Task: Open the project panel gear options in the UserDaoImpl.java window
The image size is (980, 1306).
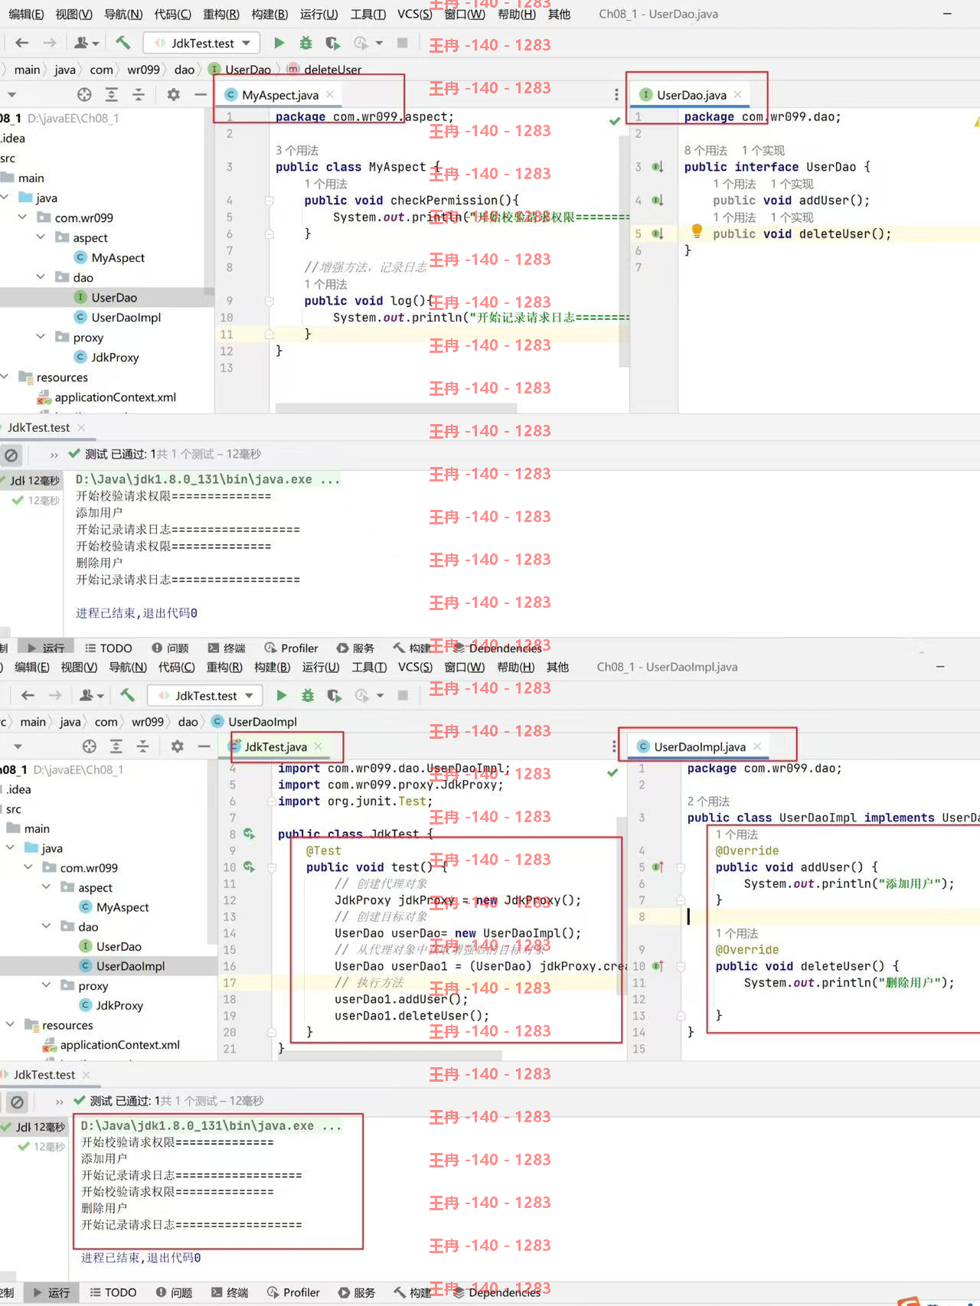Action: (x=178, y=746)
